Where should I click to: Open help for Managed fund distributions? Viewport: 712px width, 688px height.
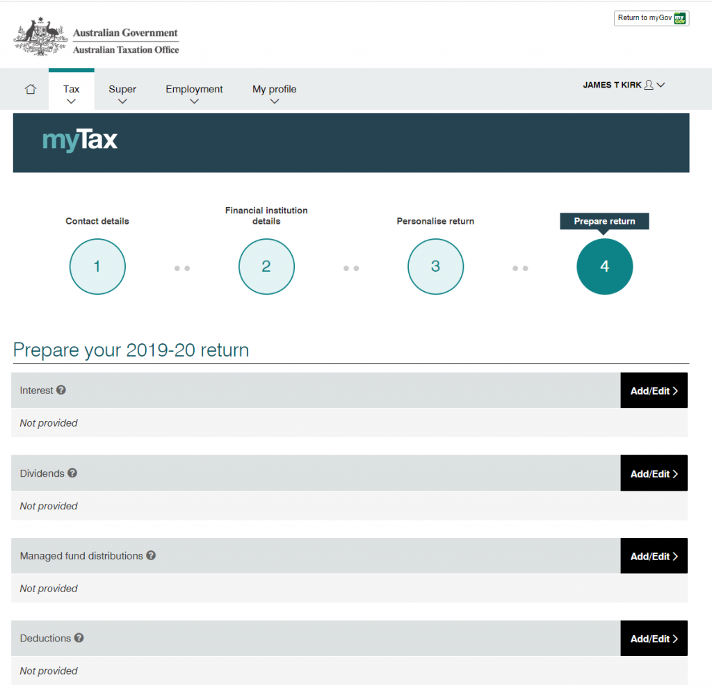point(151,556)
